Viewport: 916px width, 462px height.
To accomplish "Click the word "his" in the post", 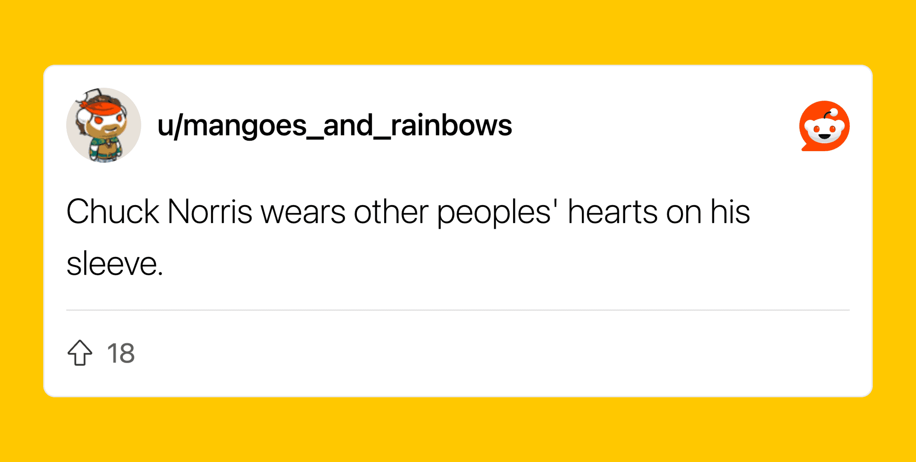I will pos(730,212).
